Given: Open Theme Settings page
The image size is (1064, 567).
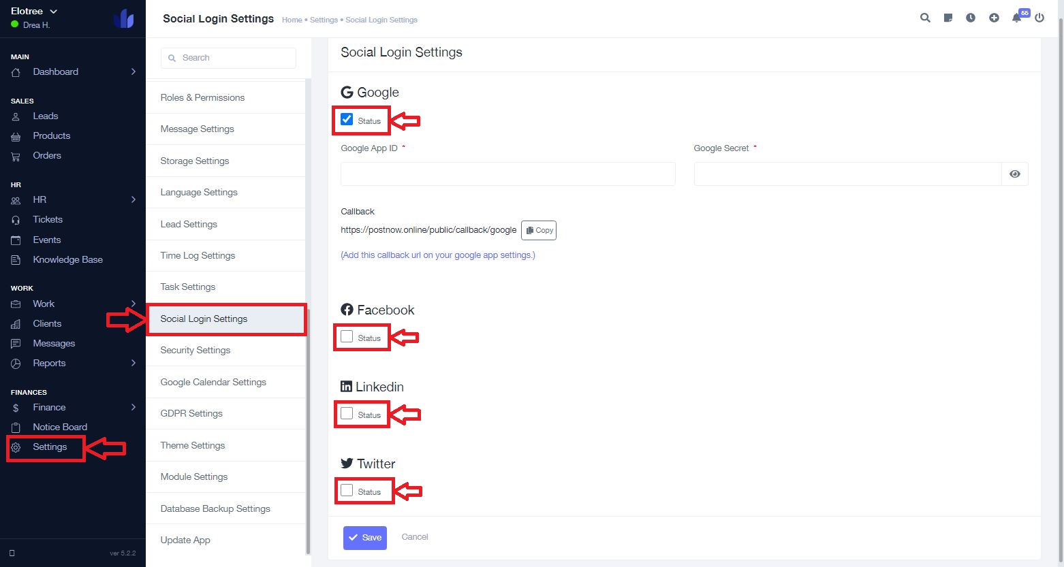Looking at the screenshot, I should coord(225,445).
